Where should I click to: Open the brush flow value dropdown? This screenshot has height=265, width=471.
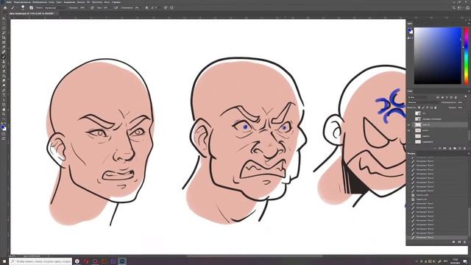(x=111, y=8)
